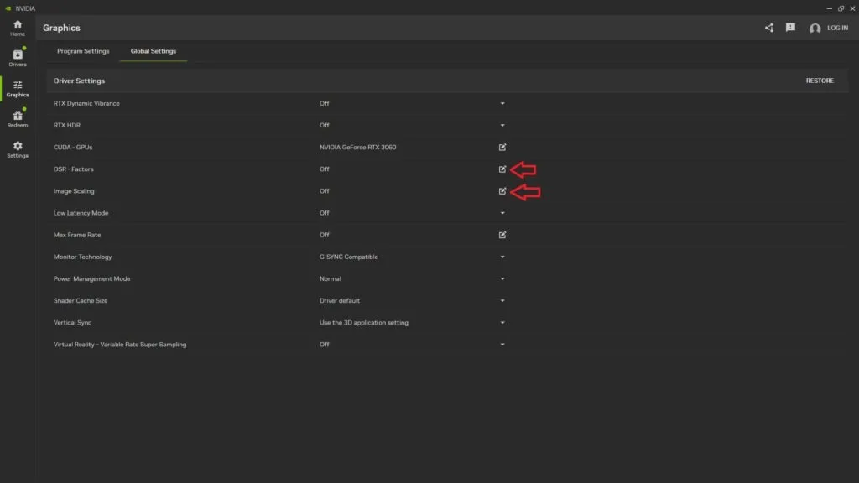Open the DSR - Factors edit control
The width and height of the screenshot is (859, 483).
(502, 169)
